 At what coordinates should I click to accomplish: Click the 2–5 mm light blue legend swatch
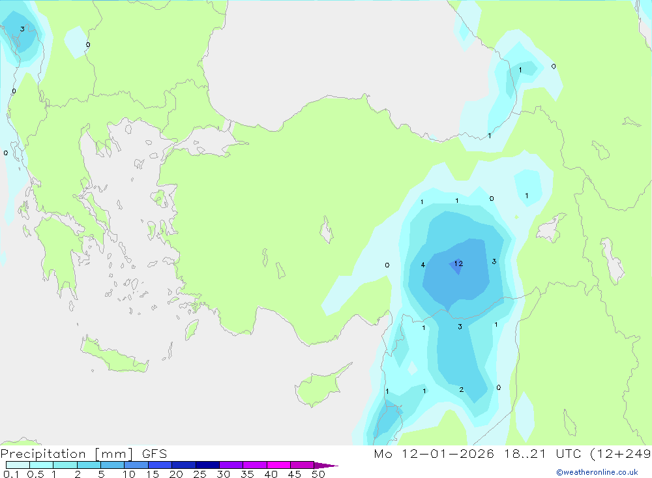coord(89,465)
